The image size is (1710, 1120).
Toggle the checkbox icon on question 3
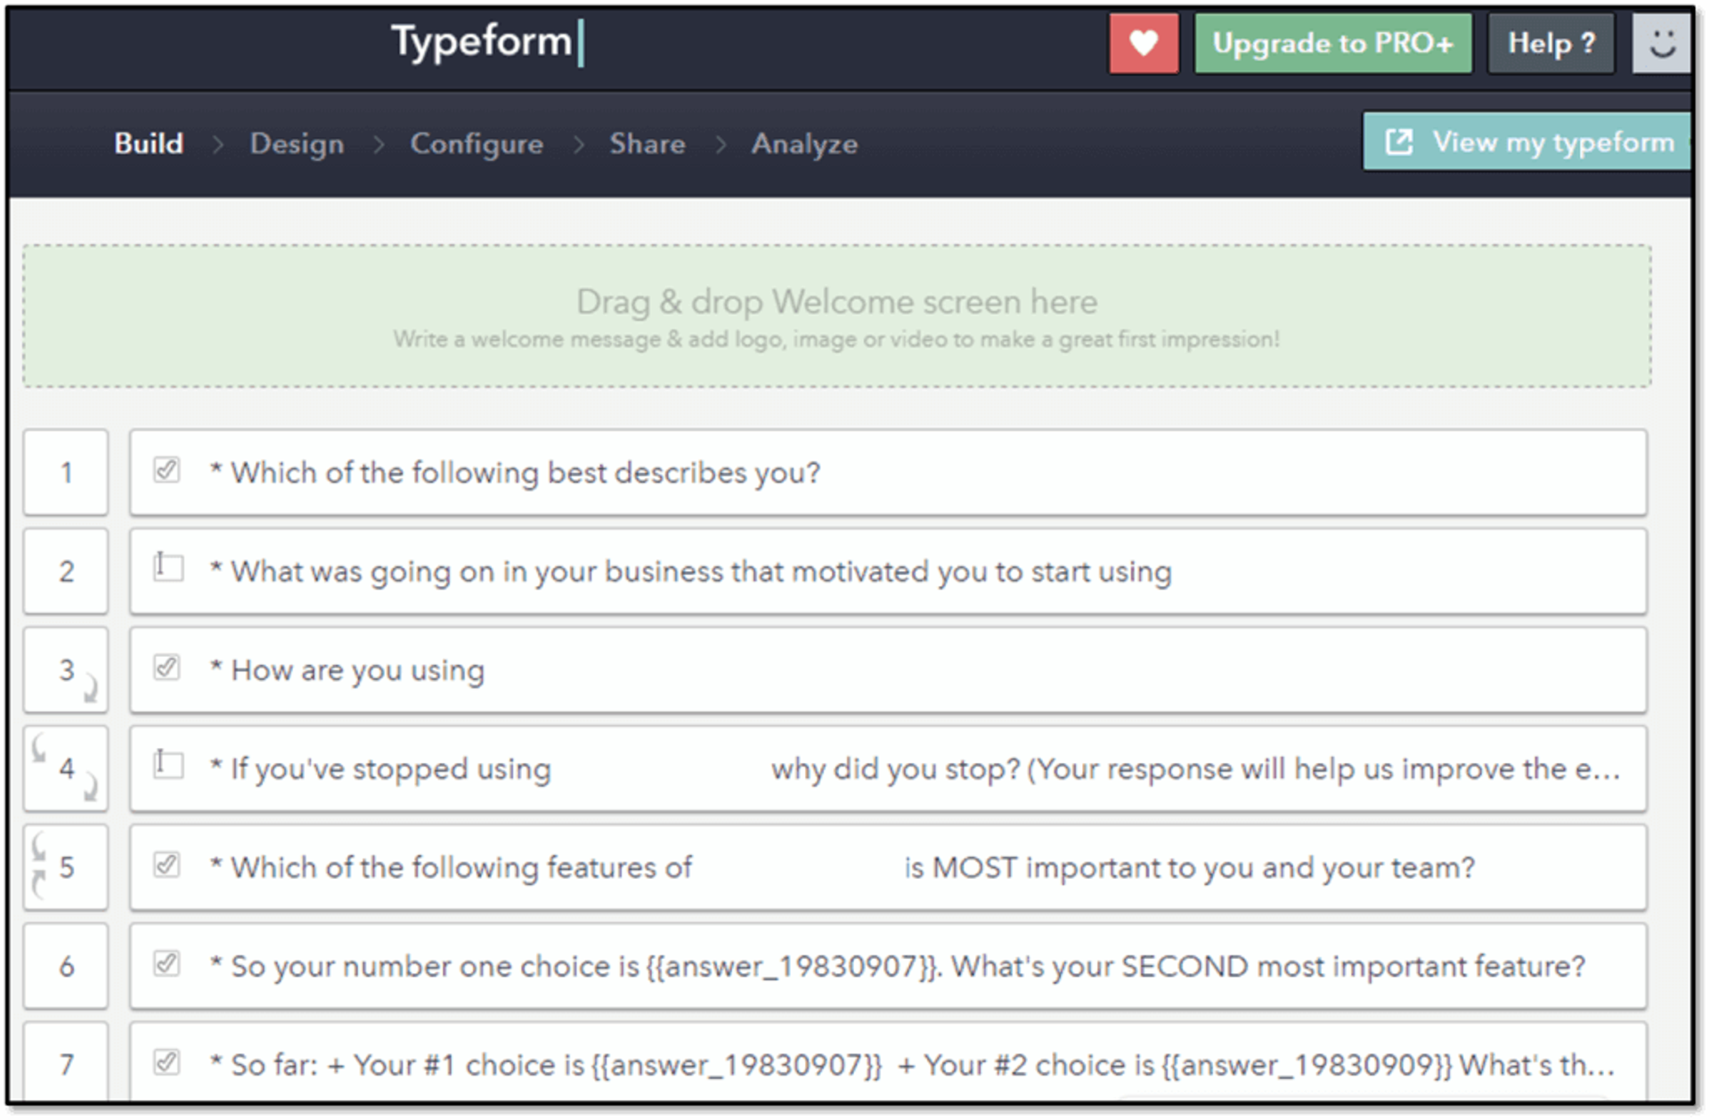point(168,666)
